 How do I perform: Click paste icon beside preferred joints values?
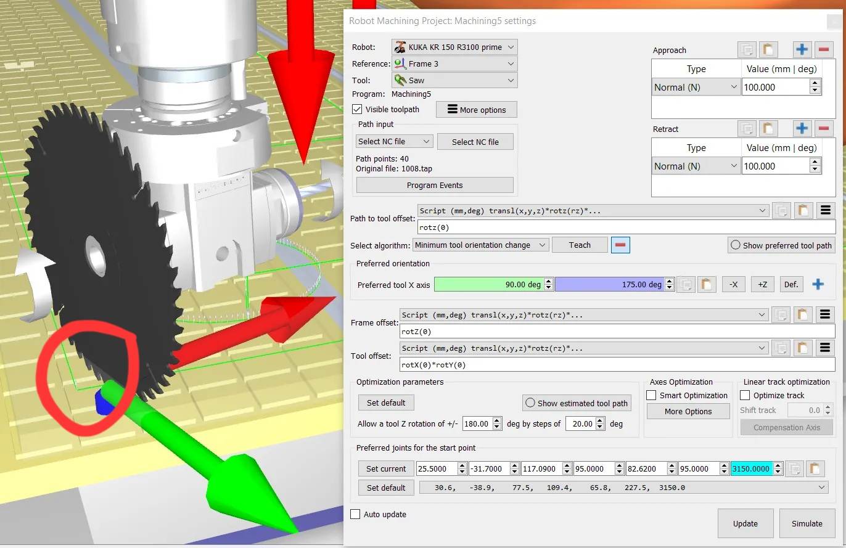point(815,468)
